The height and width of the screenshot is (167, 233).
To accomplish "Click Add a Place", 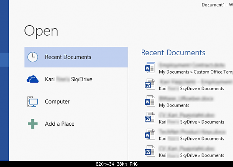I will (76, 124).
